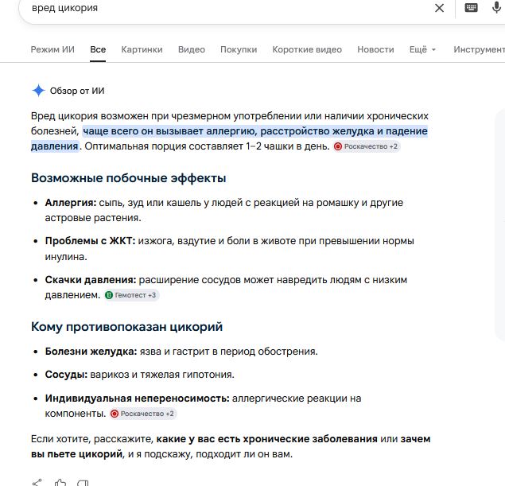Open the Роскачество +2 chip after компоненты
Viewport: 505px width, 486px height.
[143, 414]
